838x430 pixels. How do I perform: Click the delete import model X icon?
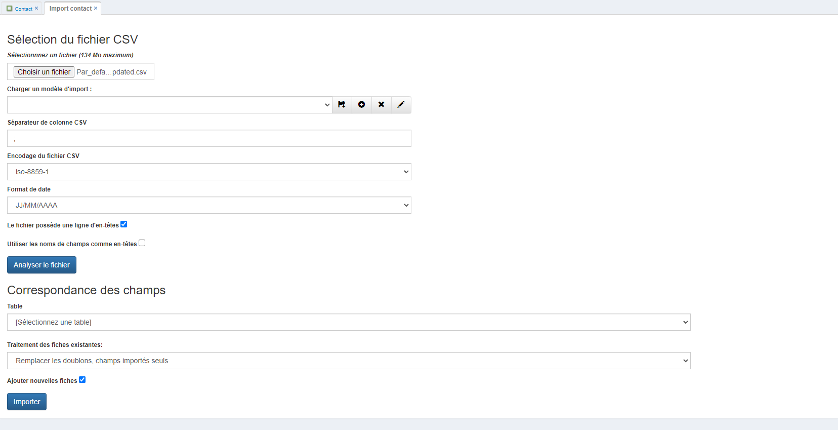click(382, 104)
